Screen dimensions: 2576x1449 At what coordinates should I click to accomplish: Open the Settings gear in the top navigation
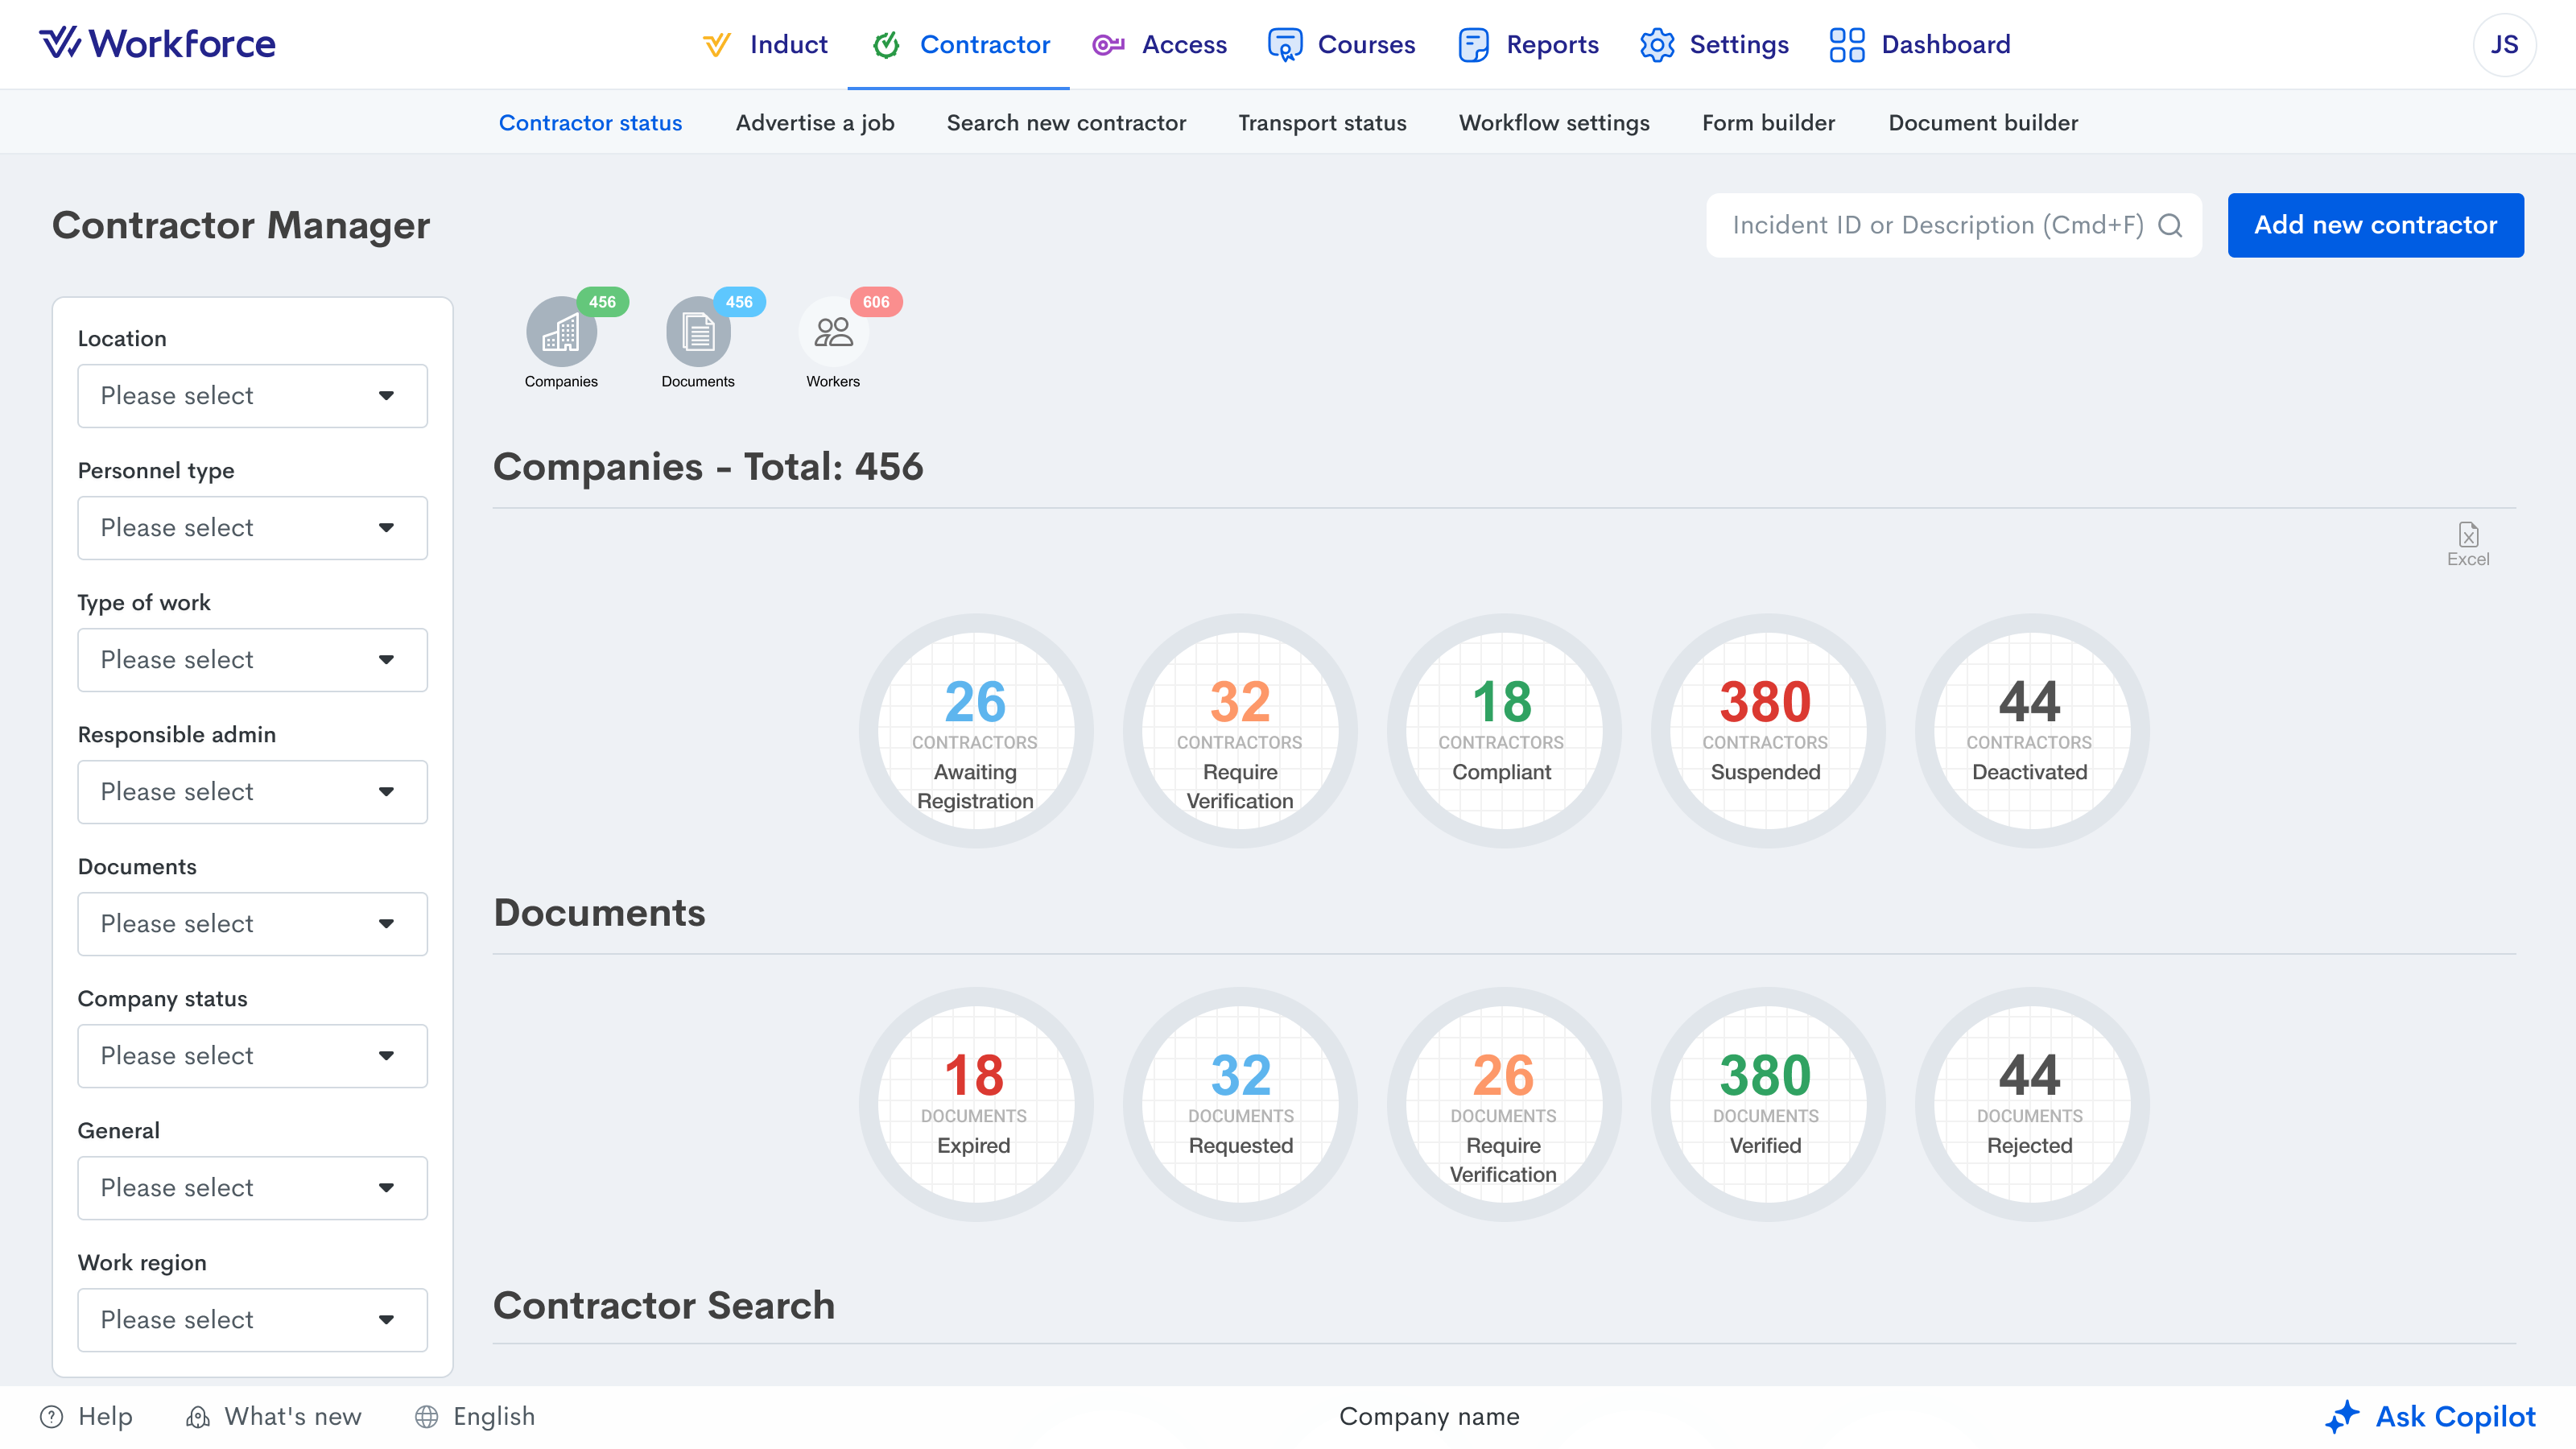(1657, 45)
